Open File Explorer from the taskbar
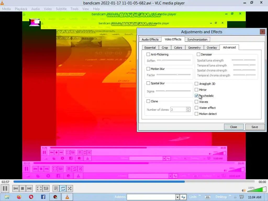 (7, 197)
